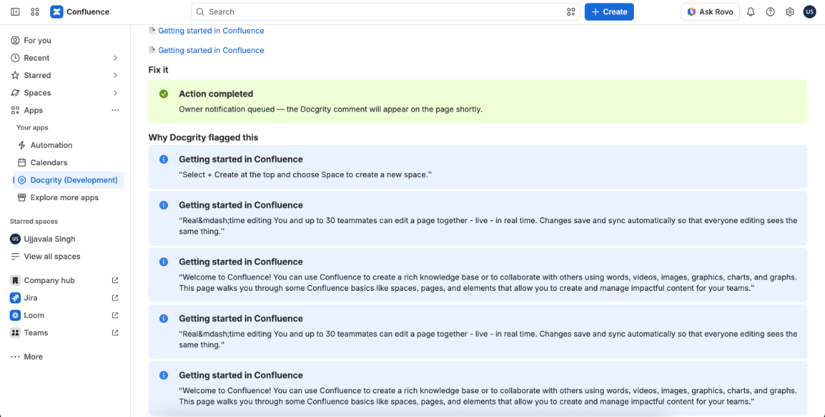Click the Starred spaces section label
This screenshot has height=417, width=825.
coord(33,221)
